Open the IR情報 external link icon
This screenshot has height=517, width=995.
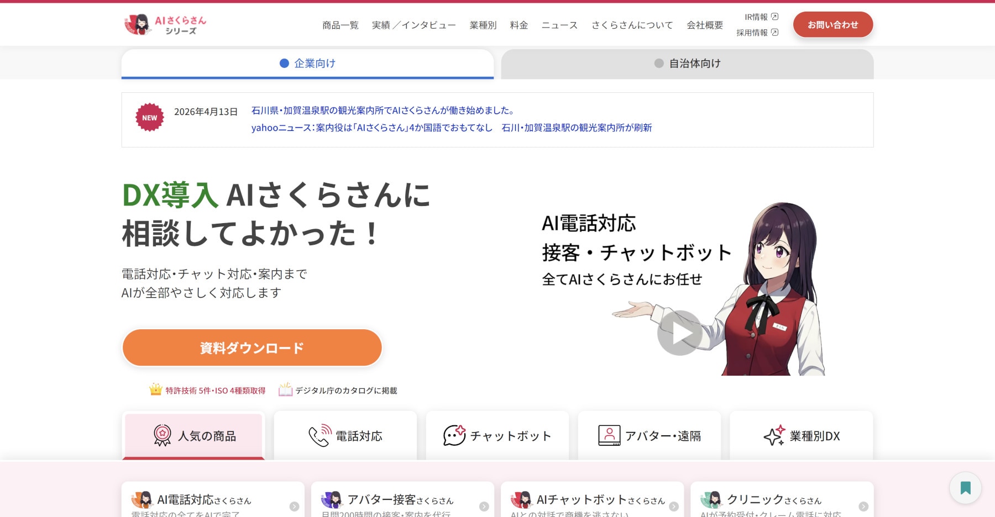tap(774, 17)
